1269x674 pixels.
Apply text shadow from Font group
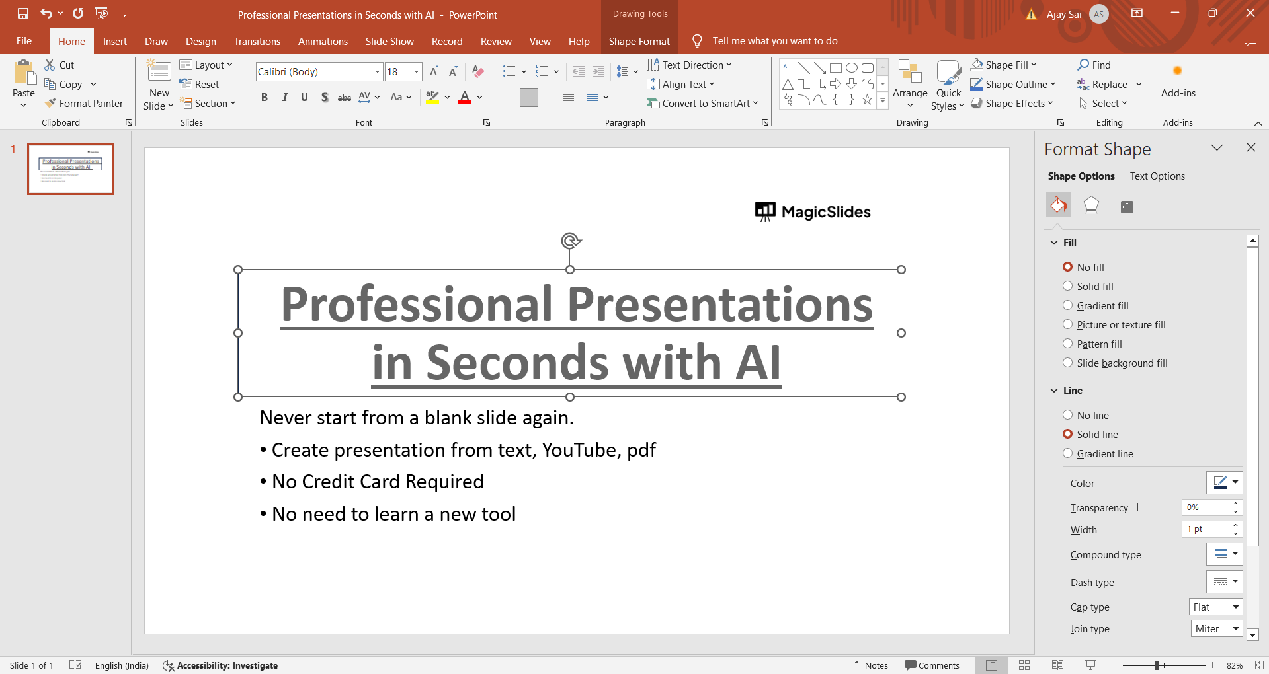(x=324, y=98)
